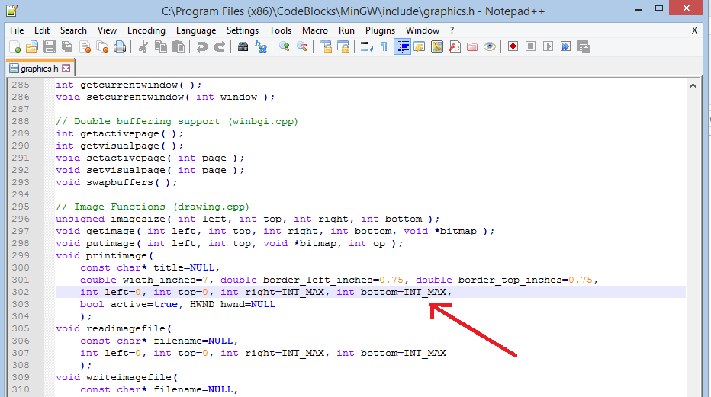The height and width of the screenshot is (397, 711).
Task: Toggle show all characters pilcrow icon
Action: click(x=384, y=46)
